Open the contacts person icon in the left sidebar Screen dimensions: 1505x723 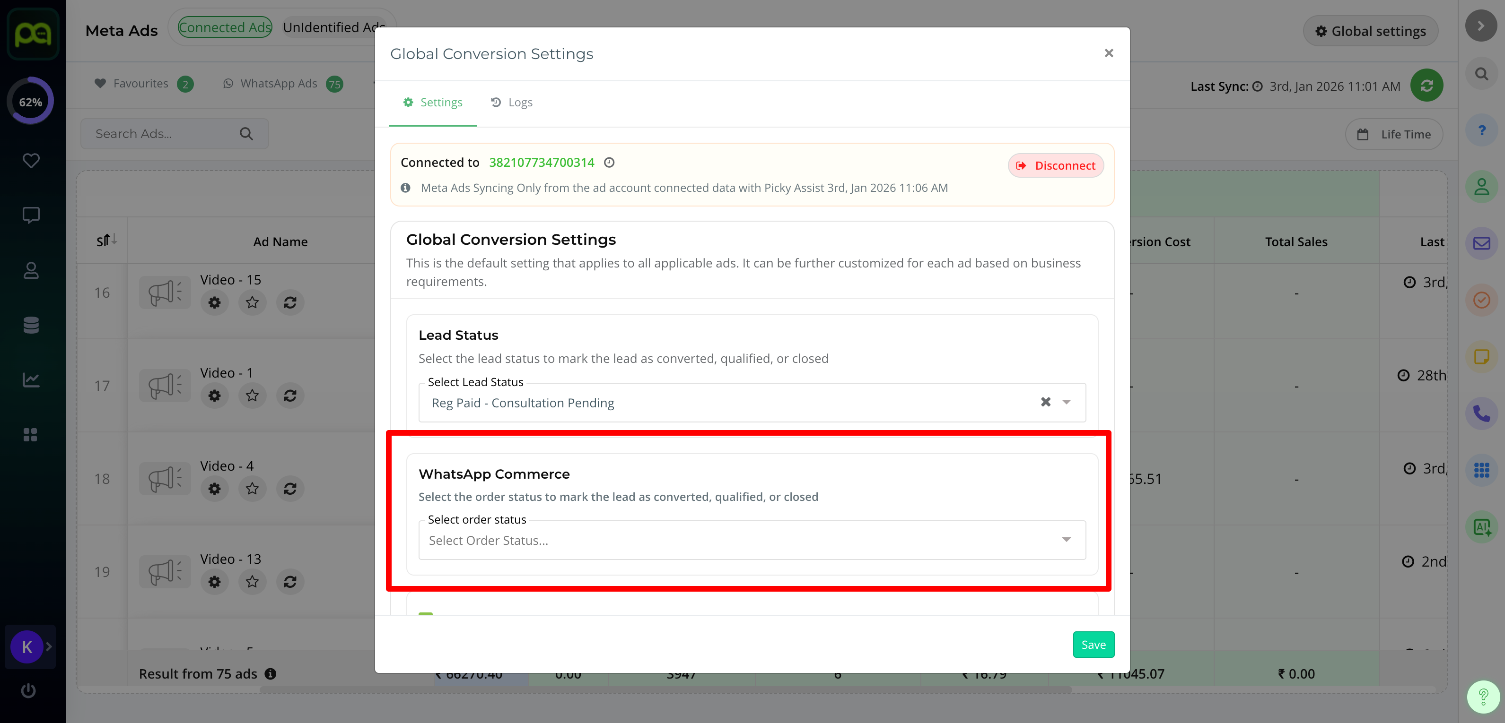tap(30, 271)
